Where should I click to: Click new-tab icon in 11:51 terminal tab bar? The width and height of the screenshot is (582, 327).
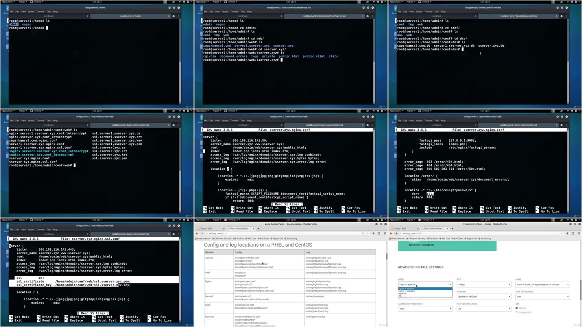pyautogui.click(x=174, y=16)
